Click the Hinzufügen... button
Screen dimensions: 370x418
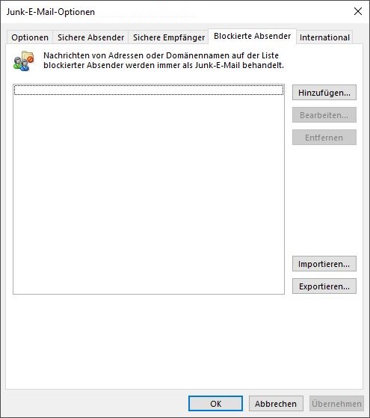(x=324, y=93)
